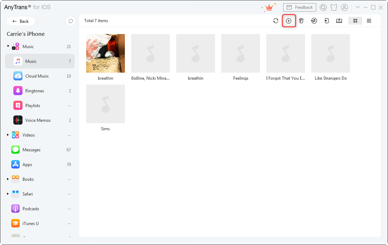The height and width of the screenshot is (245, 388).
Task: Open Podcasts in sidebar
Action: click(x=40, y=209)
